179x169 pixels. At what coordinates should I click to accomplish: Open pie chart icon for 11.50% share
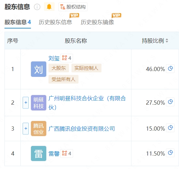[x=170, y=153]
